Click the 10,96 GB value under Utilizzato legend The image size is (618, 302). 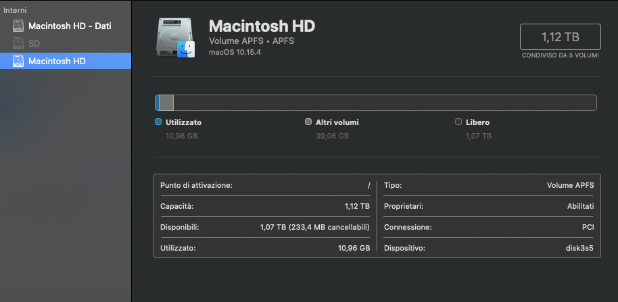click(182, 136)
